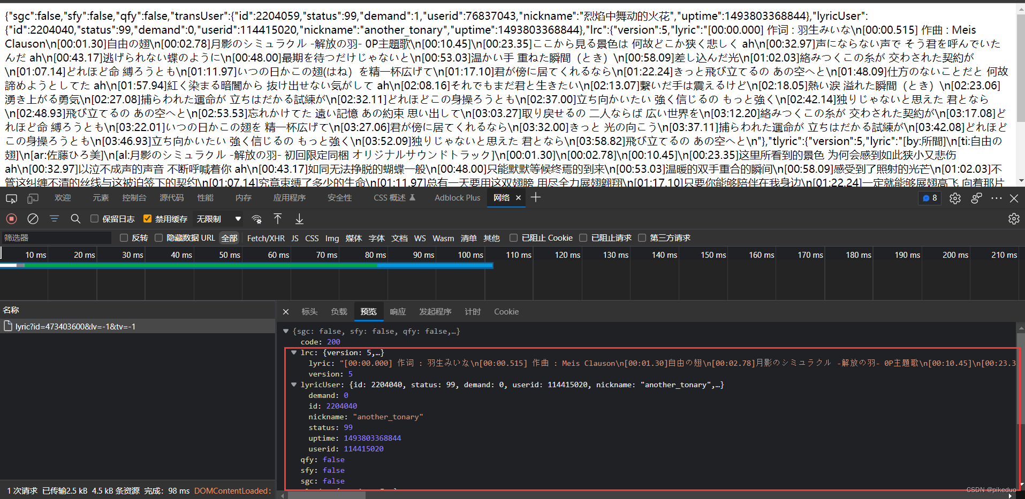Screen dimensions: 1025x499
Task: Click the horizontal scrollbar of preview
Action: (x=327, y=495)
